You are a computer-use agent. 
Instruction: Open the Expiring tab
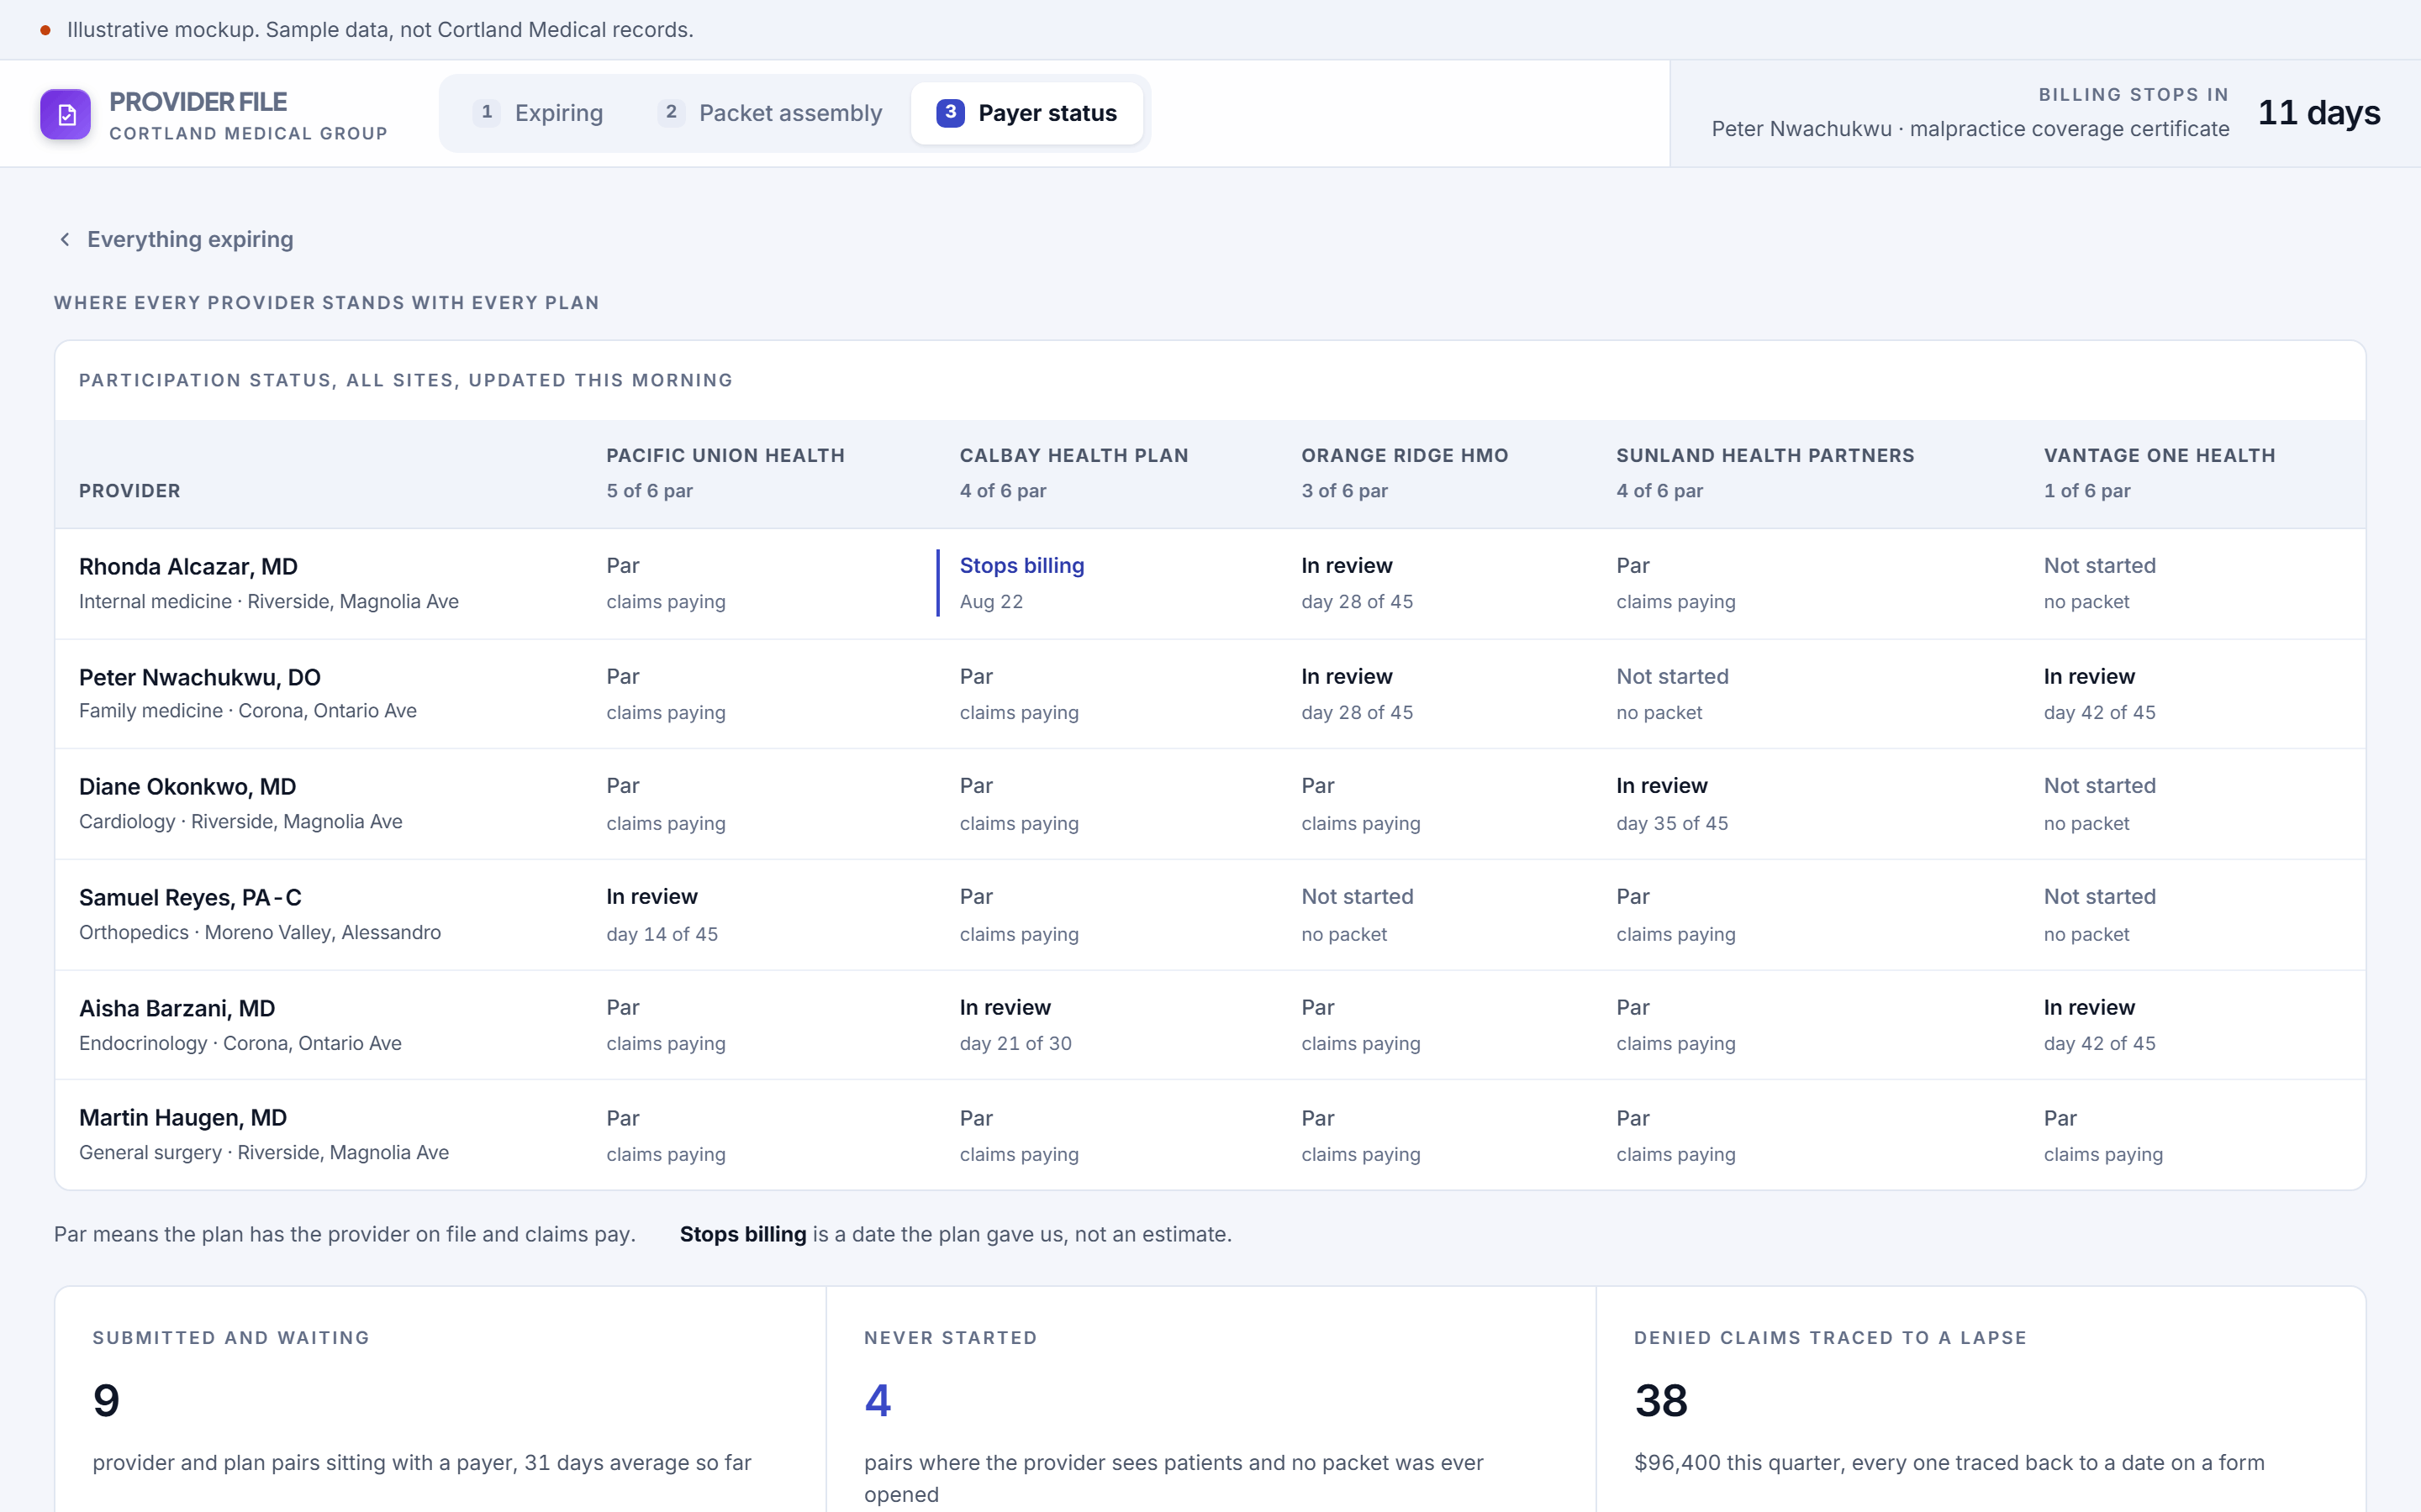[x=539, y=113]
